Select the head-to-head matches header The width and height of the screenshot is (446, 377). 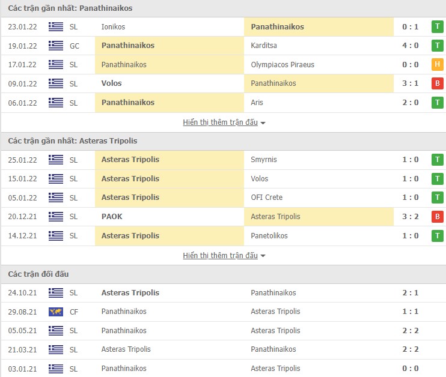[x=38, y=274]
